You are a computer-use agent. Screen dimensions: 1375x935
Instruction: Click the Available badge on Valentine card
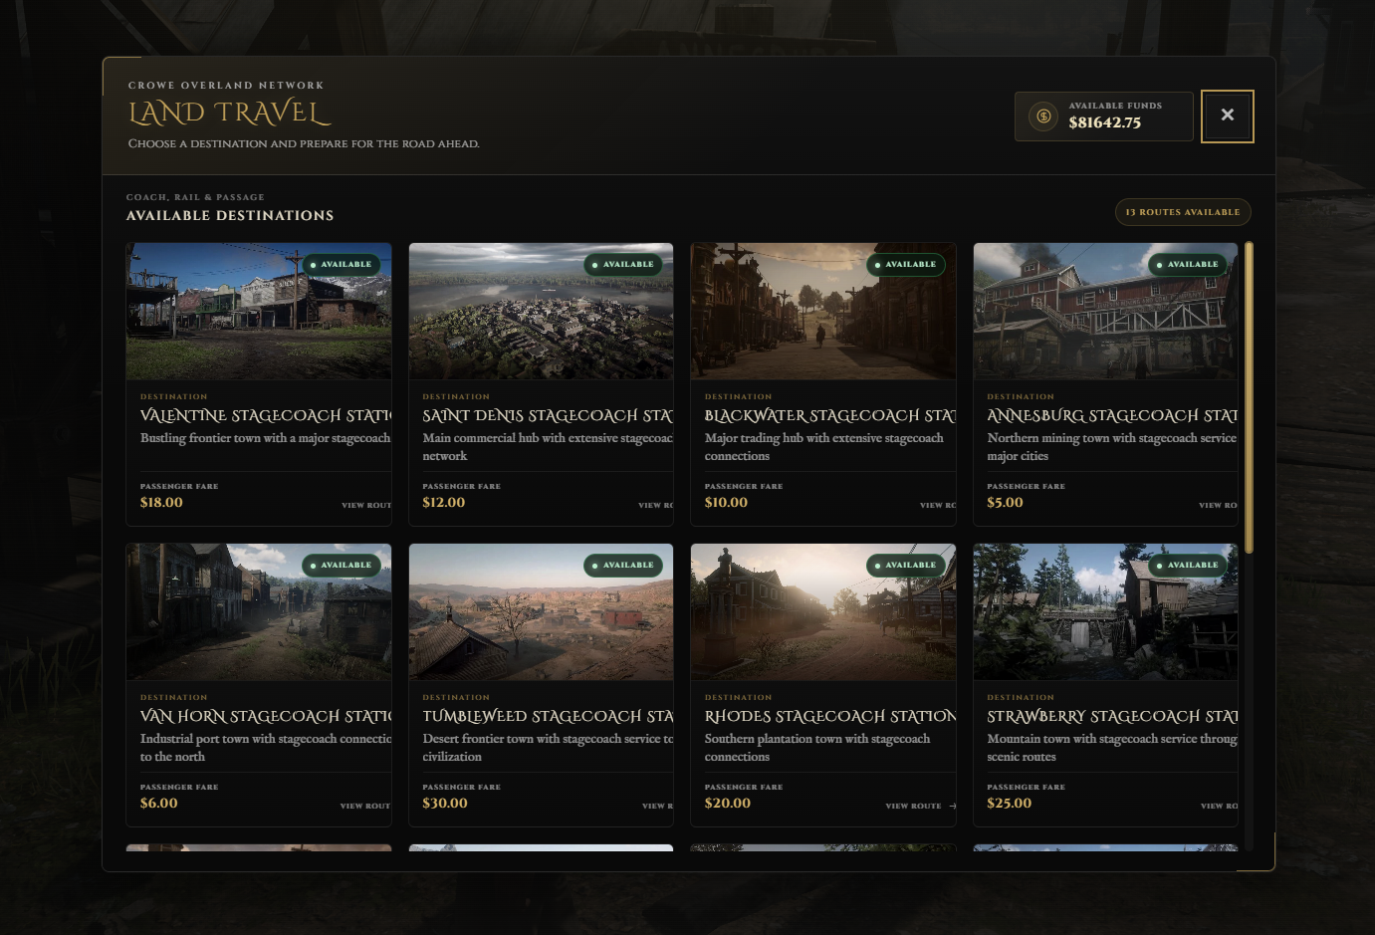click(342, 265)
